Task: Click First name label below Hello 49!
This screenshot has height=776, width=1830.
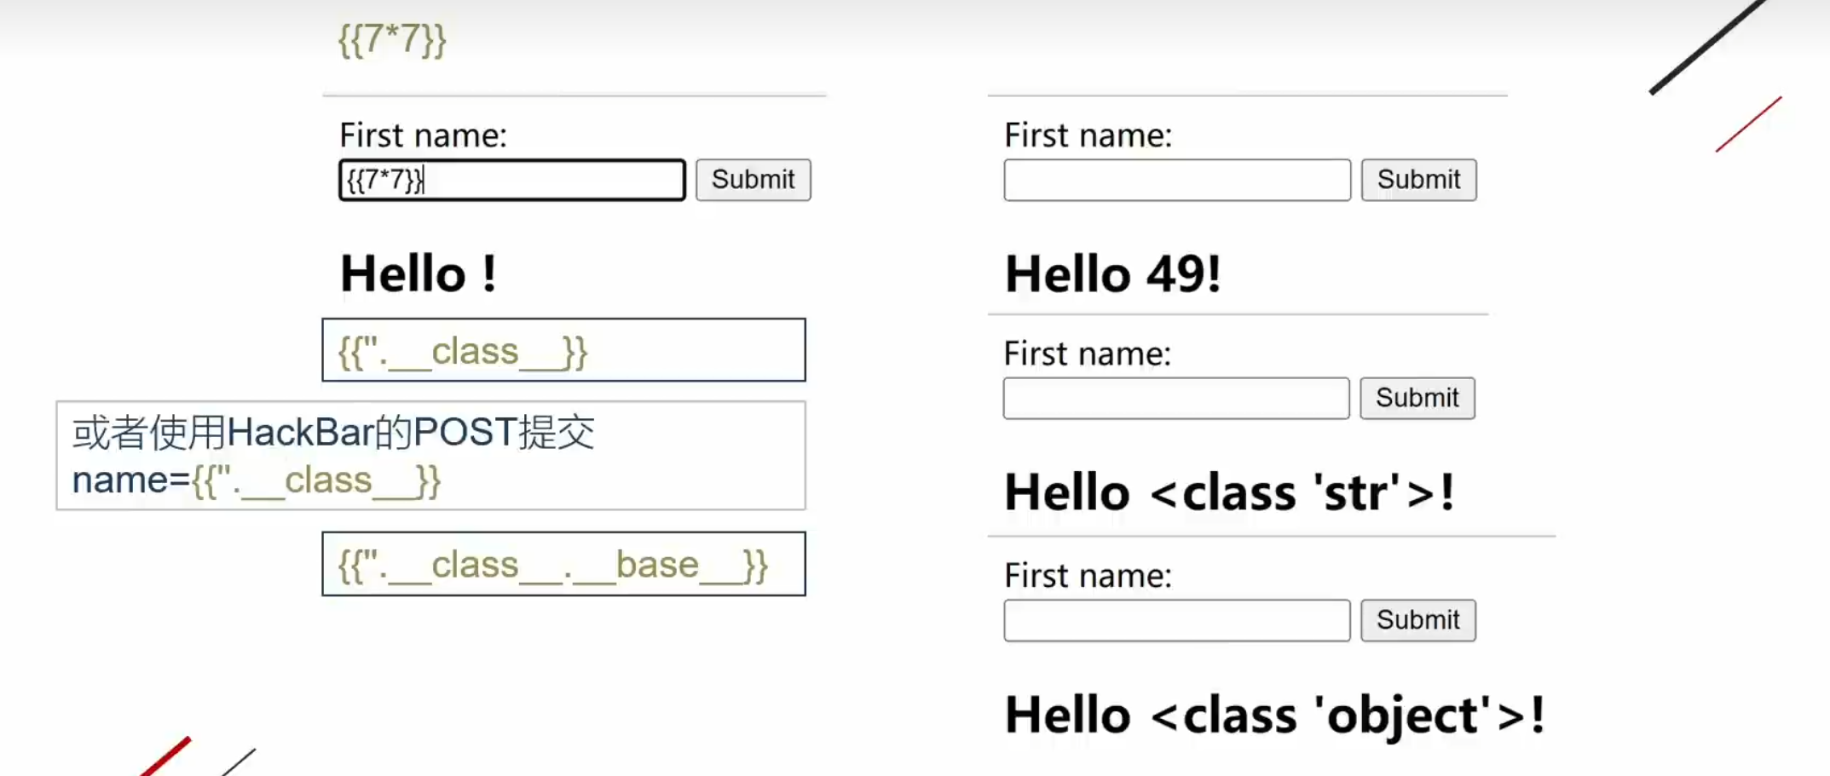Action: 1087,354
